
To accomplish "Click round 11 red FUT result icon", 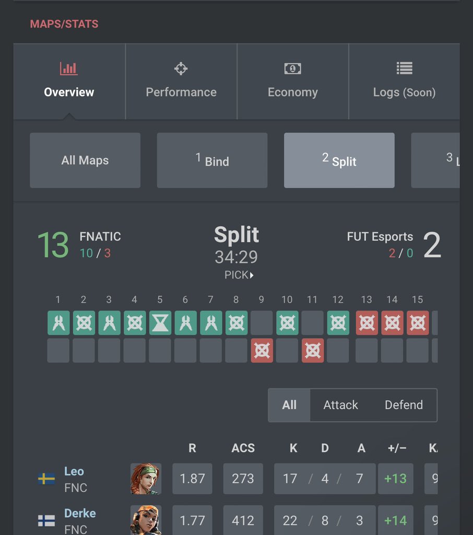I will tap(313, 351).
